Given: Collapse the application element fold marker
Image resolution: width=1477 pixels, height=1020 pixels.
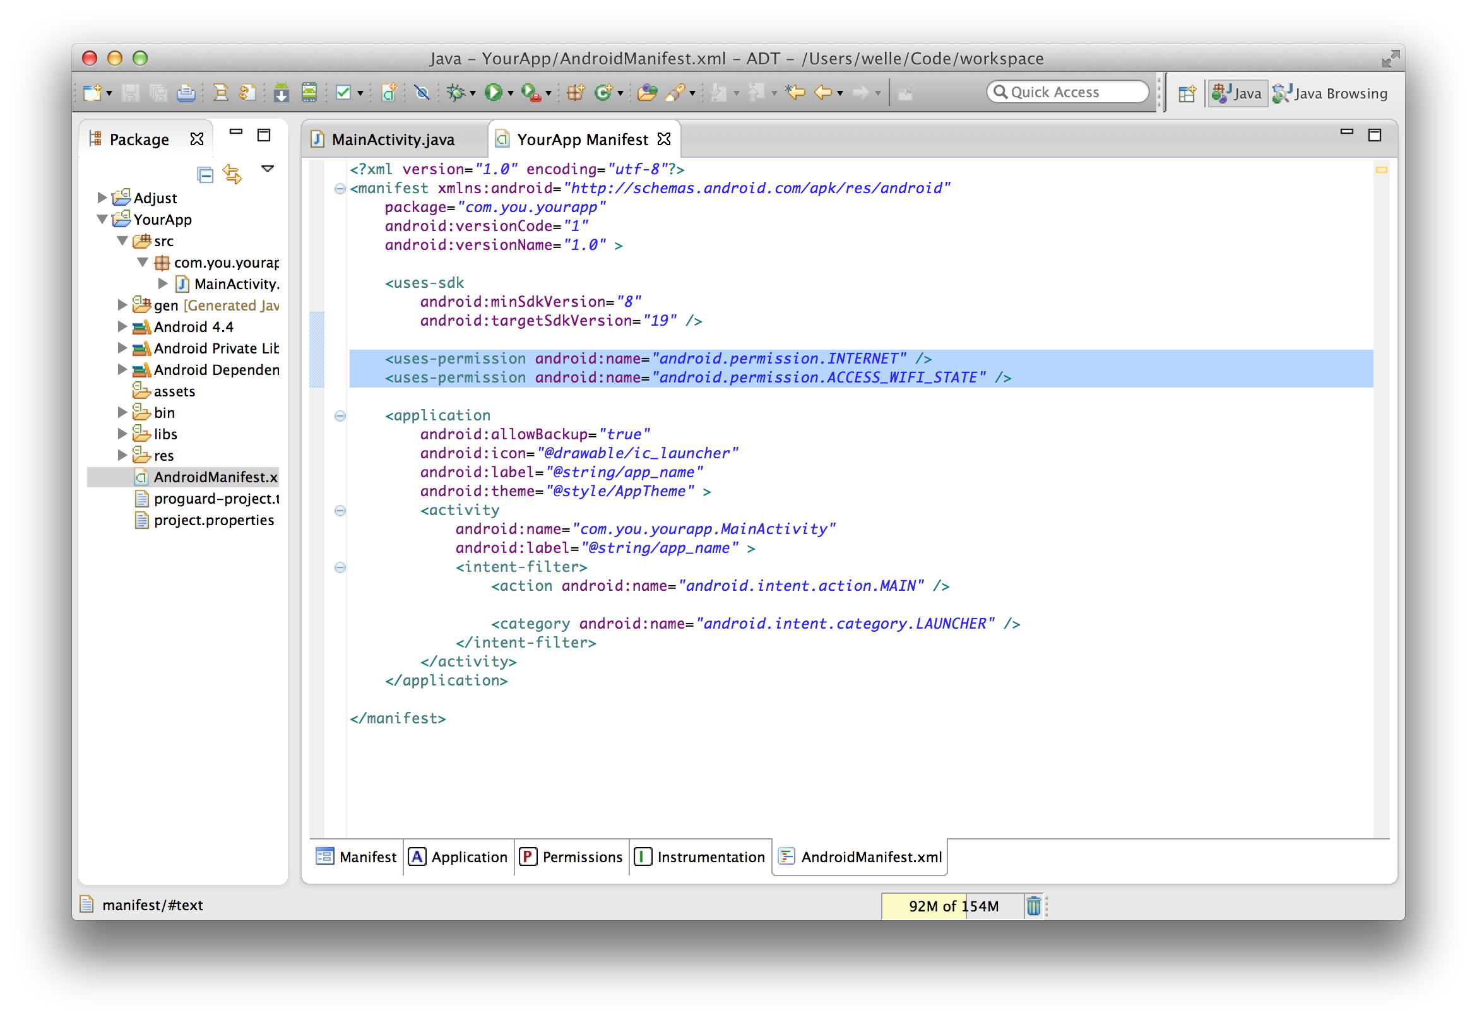Looking at the screenshot, I should pyautogui.click(x=340, y=416).
